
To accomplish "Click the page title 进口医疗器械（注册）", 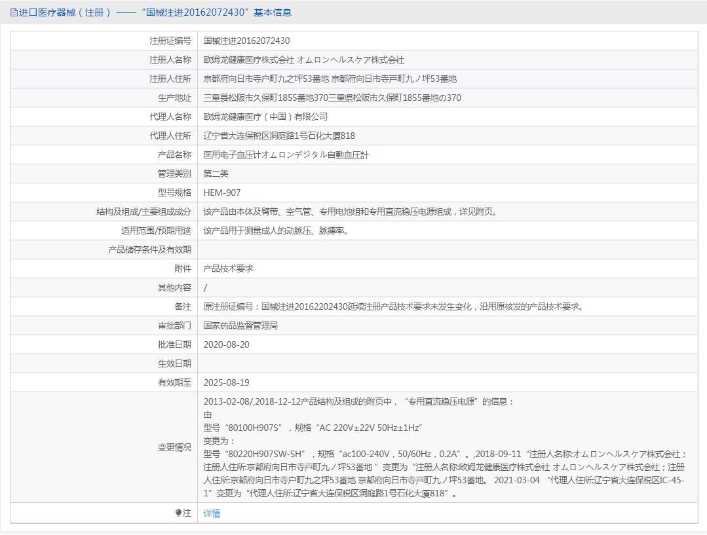I will (x=65, y=12).
